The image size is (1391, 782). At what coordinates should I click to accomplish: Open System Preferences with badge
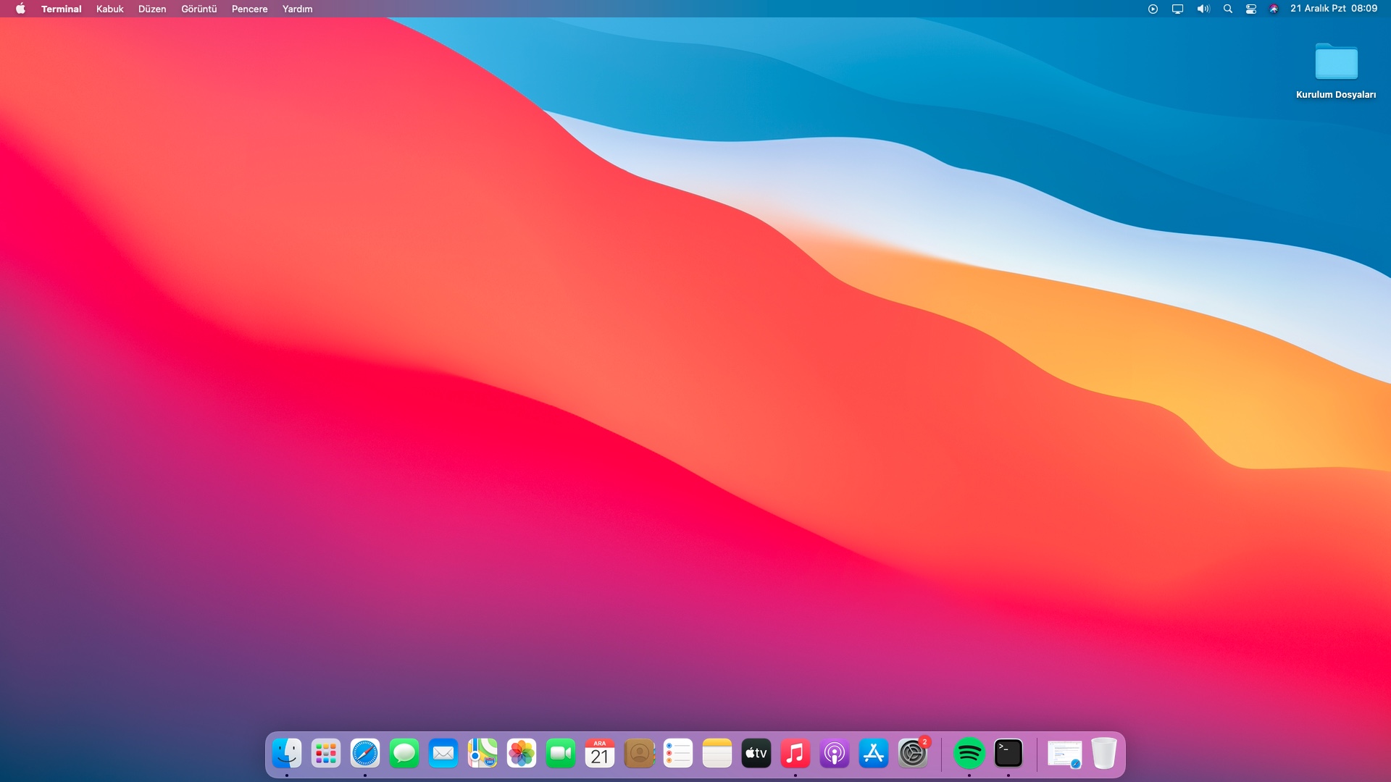913,754
